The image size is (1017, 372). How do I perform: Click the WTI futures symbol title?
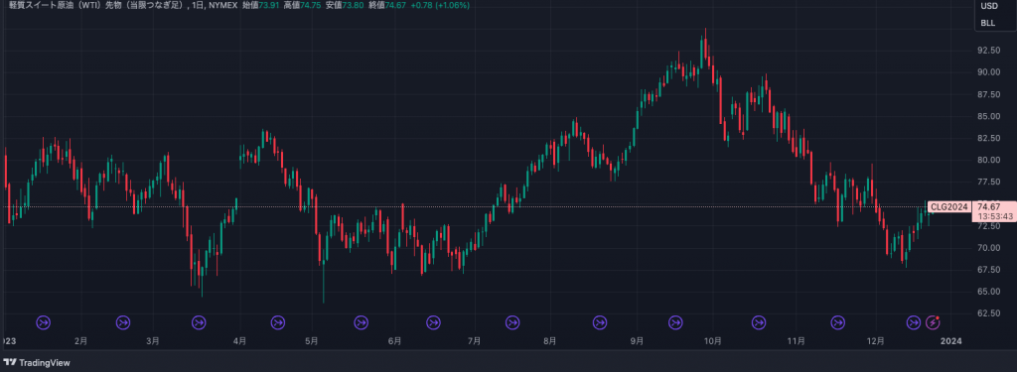tap(99, 5)
